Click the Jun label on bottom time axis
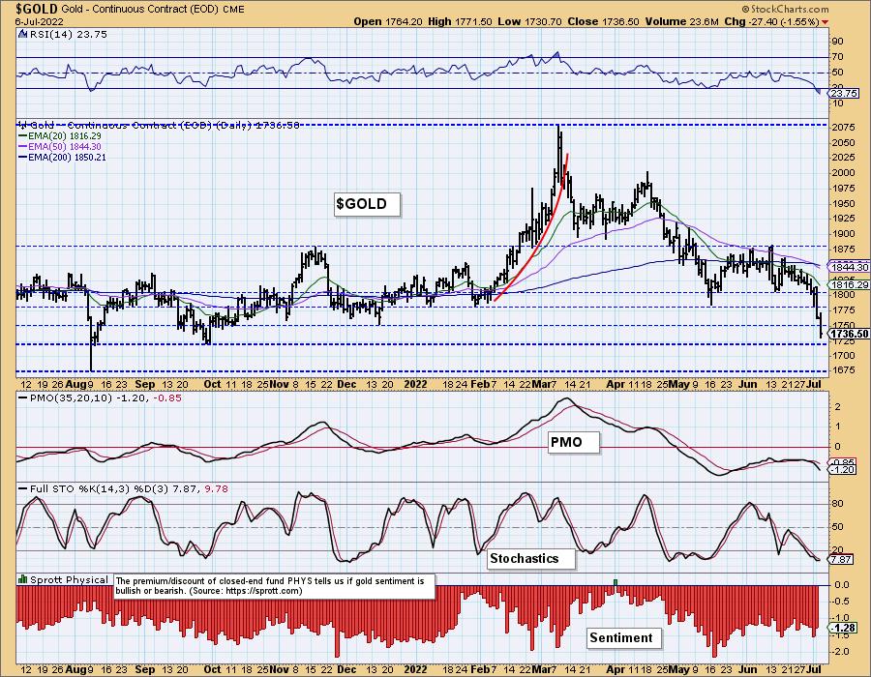 tap(748, 670)
